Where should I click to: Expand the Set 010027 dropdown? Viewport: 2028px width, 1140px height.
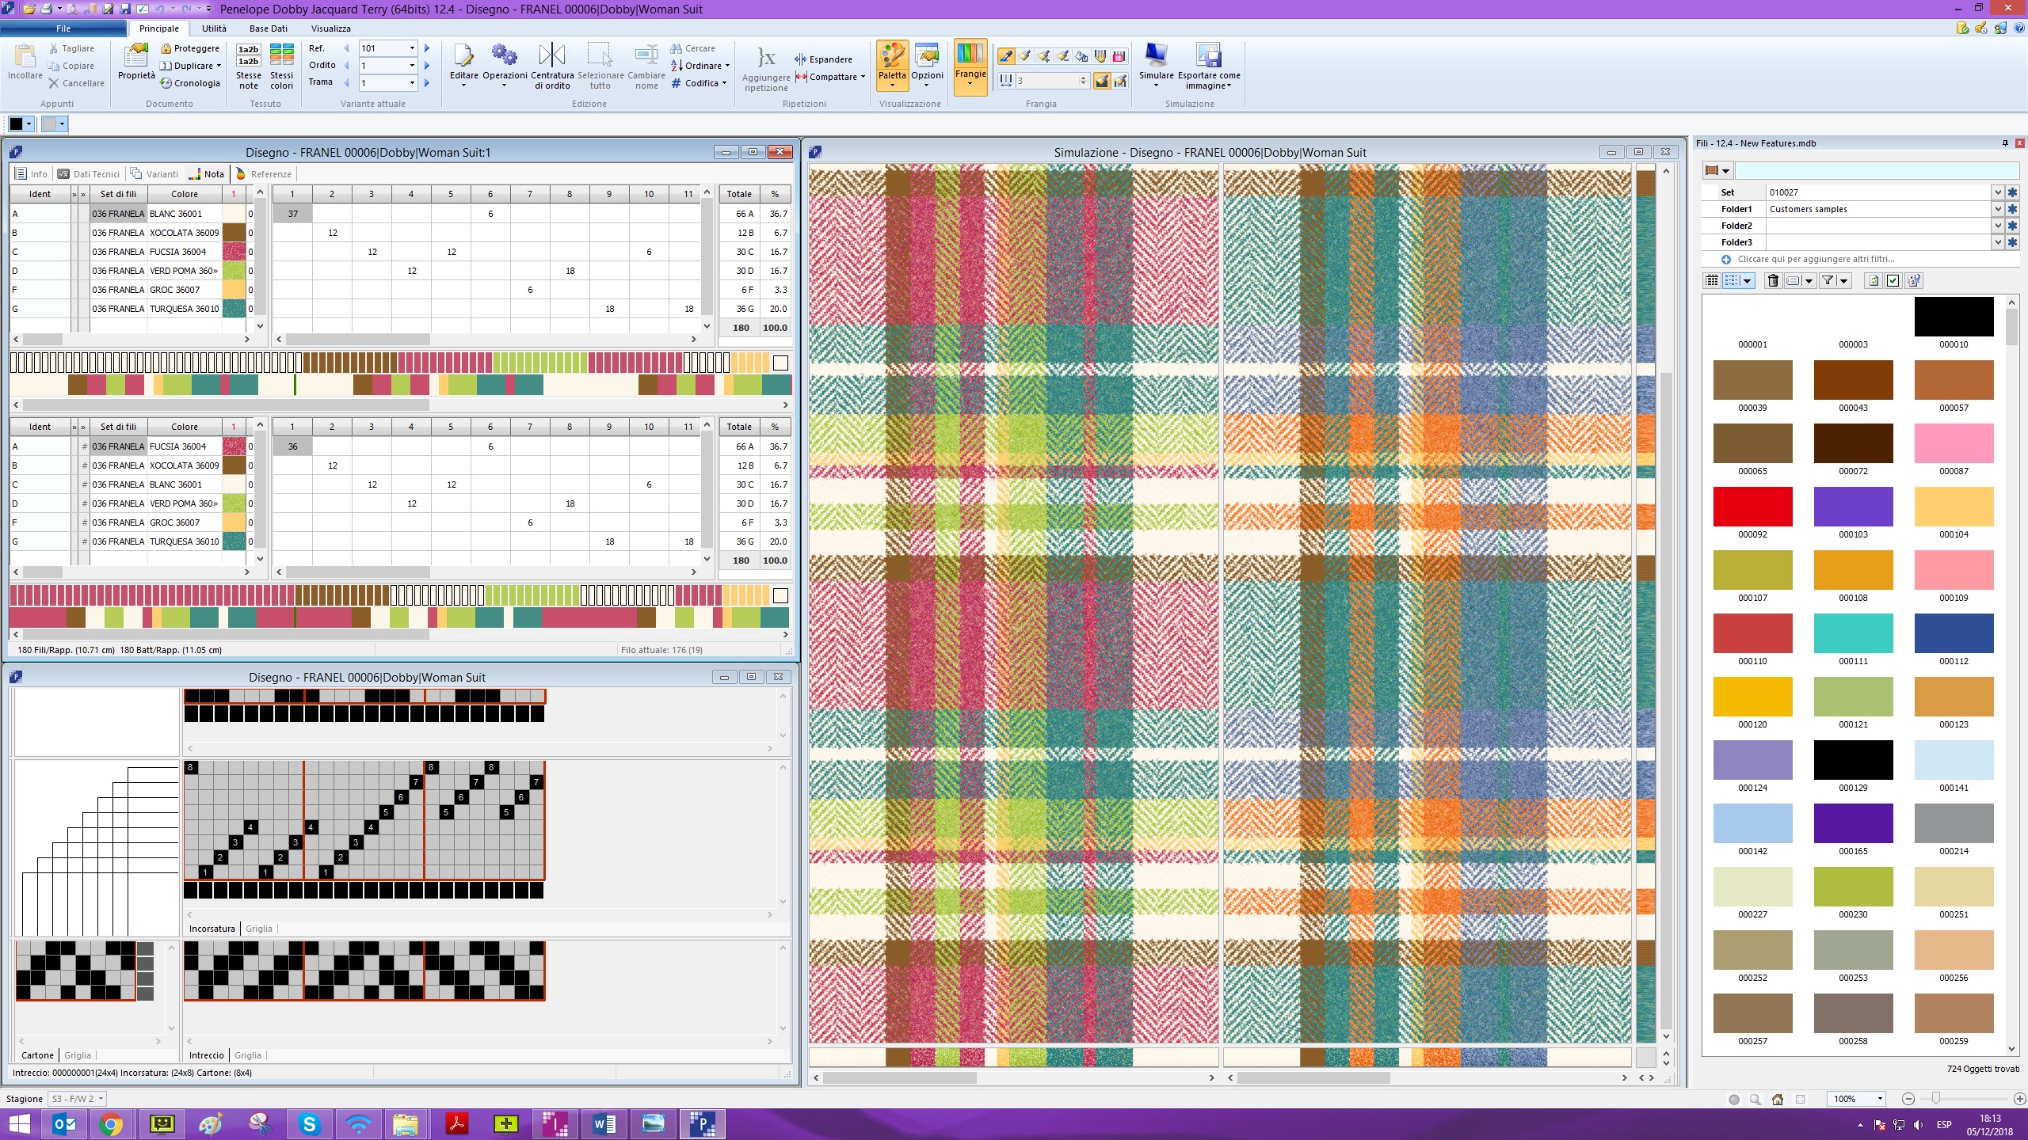[x=1997, y=192]
